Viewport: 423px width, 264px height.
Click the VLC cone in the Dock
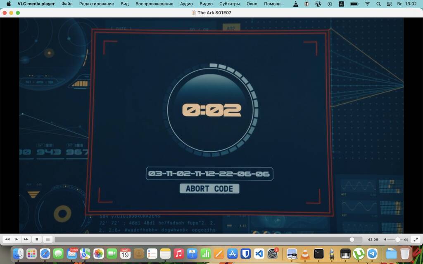305,254
